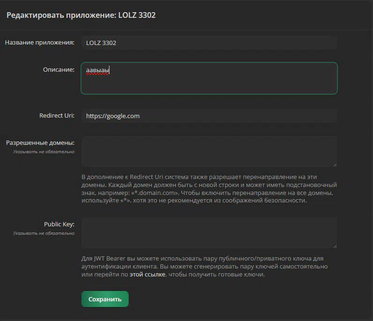Click the Разрешенные домены text area
The height and width of the screenshot is (321, 373).
pyautogui.click(x=209, y=151)
